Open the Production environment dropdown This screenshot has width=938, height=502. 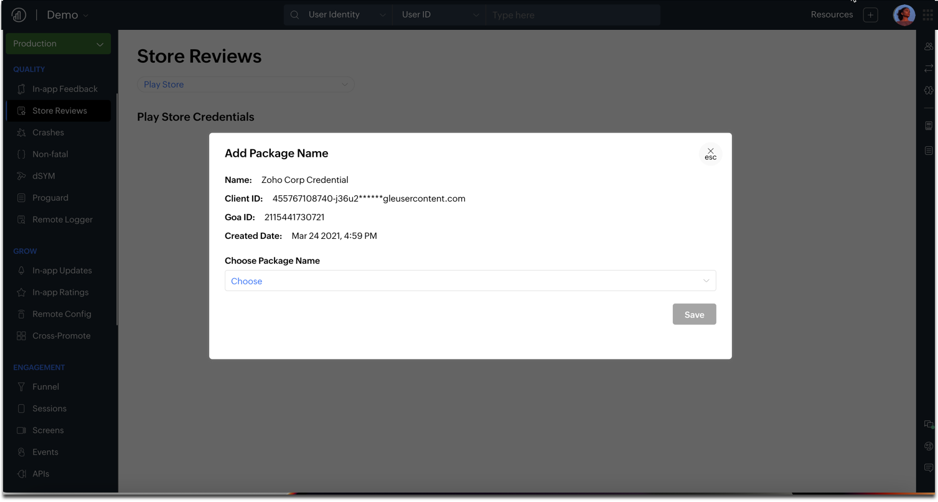pyautogui.click(x=59, y=44)
